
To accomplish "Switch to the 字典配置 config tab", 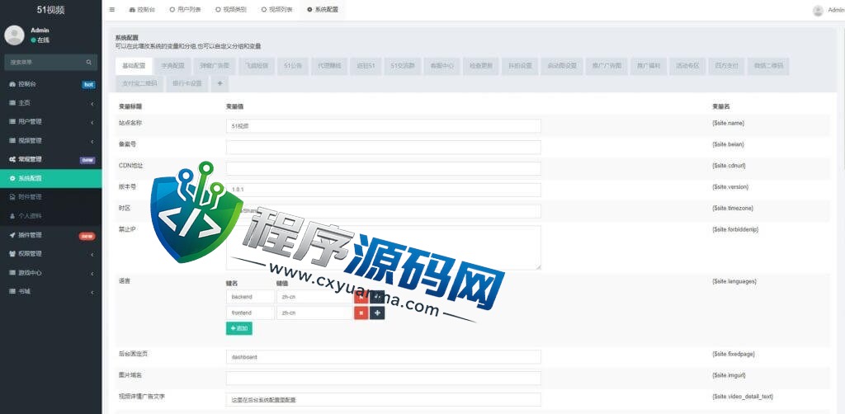I will point(172,66).
